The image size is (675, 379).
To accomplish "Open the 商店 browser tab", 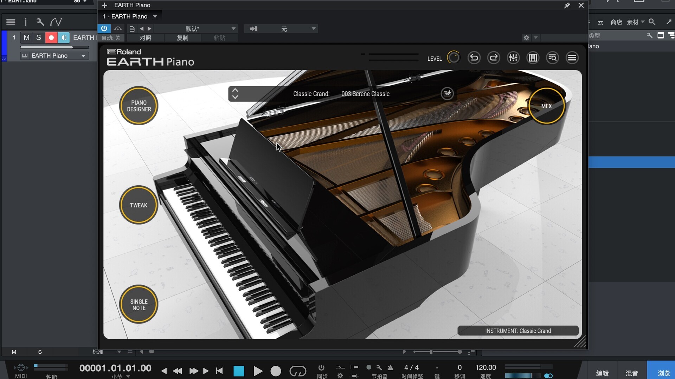I will (616, 22).
